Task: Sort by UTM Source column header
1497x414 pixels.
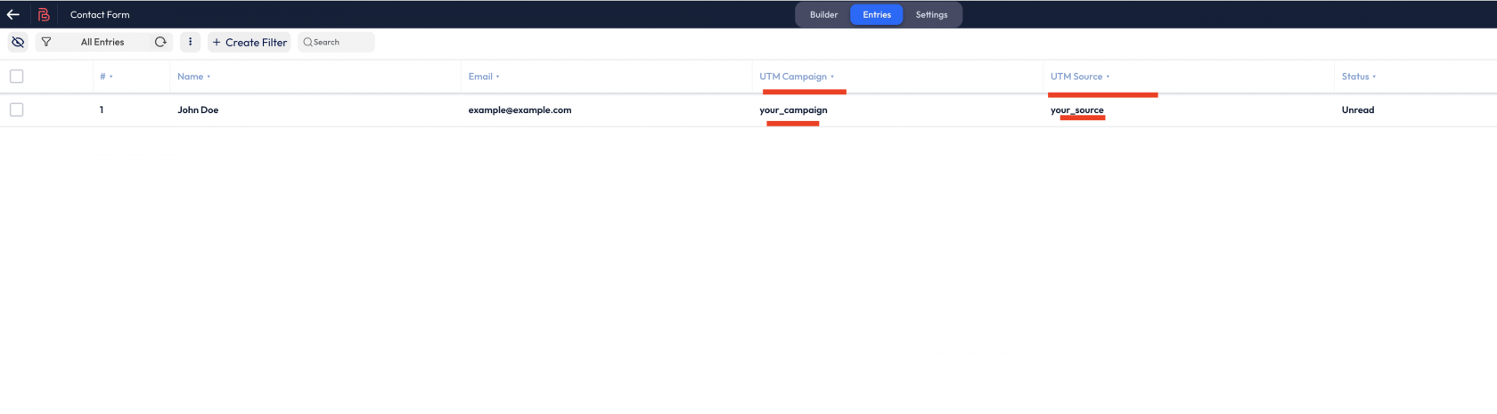Action: pos(1080,77)
